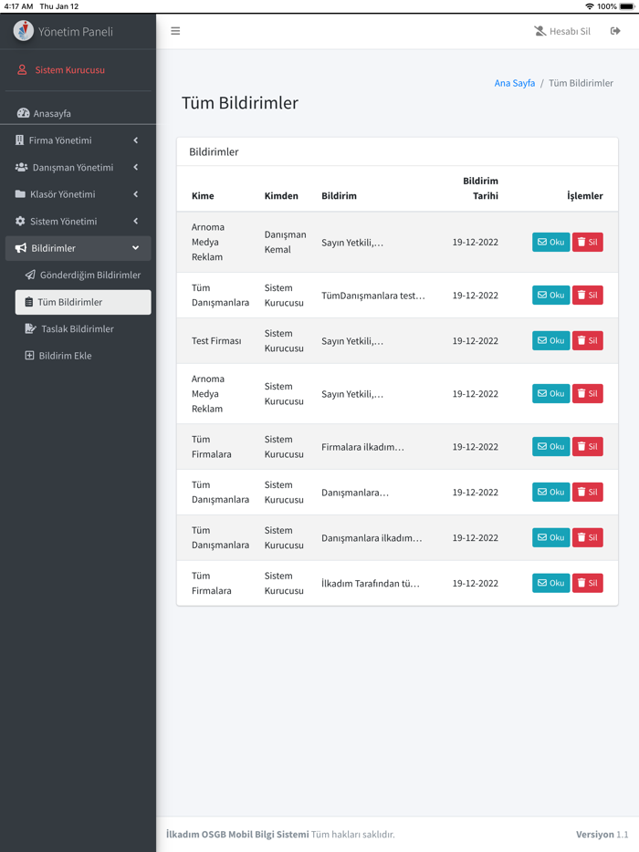Click the Versiyon 1.1 footer text
Viewport: 639px width, 852px height.
[x=602, y=834]
